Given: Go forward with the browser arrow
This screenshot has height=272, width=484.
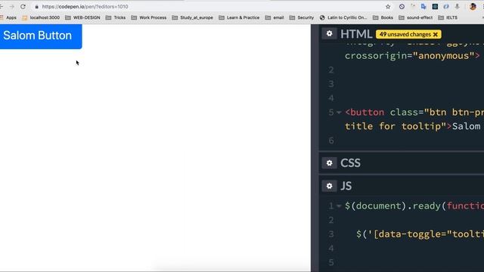Looking at the screenshot, I should [12, 7].
